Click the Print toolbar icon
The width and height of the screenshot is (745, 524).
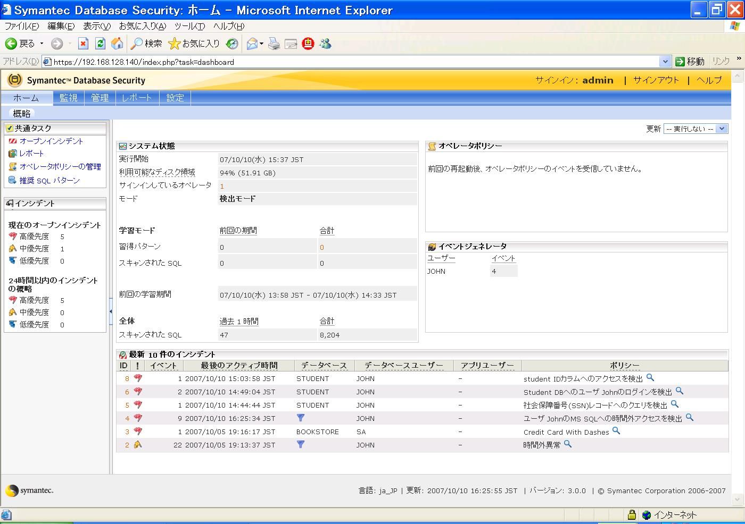point(274,44)
